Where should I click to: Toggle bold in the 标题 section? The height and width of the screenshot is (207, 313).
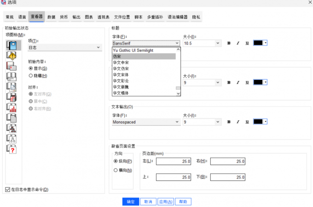point(229,43)
